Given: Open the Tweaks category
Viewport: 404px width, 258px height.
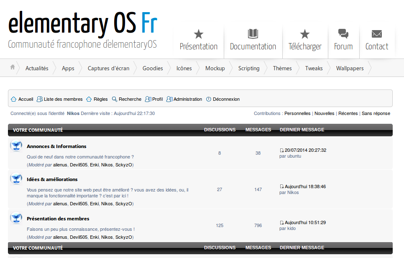Looking at the screenshot, I should [x=314, y=68].
